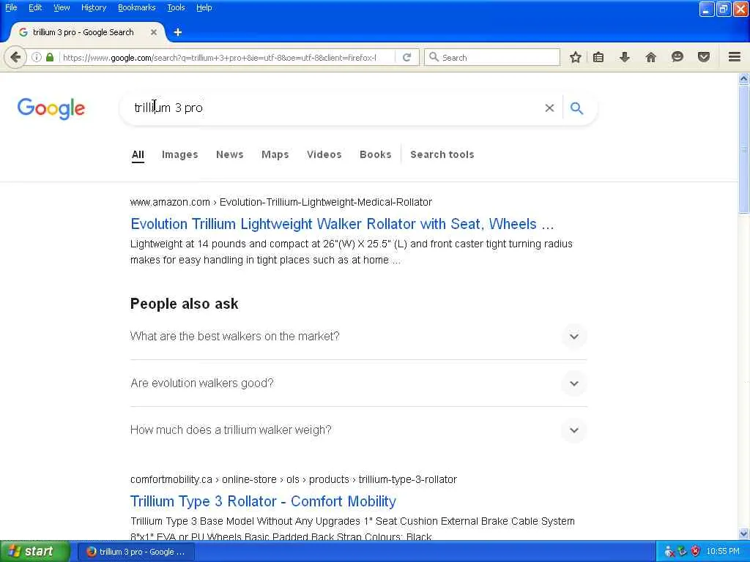Open the File menu

pyautogui.click(x=11, y=7)
